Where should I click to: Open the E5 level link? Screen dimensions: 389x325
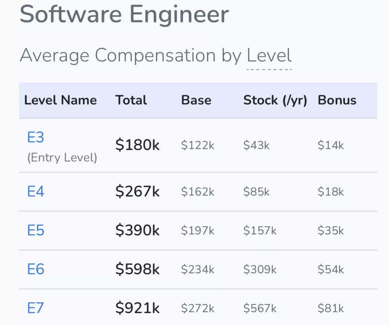tap(36, 230)
